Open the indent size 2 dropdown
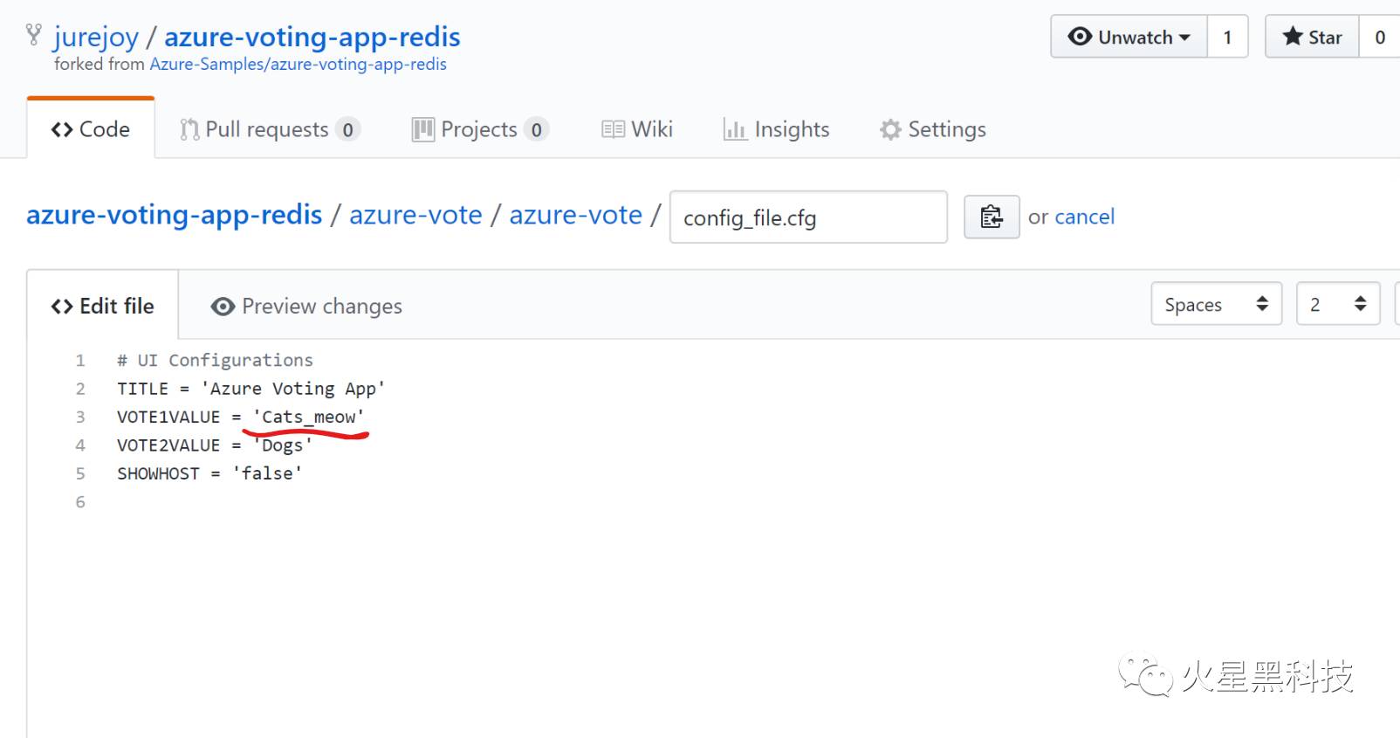Image resolution: width=1400 pixels, height=738 pixels. click(1338, 304)
